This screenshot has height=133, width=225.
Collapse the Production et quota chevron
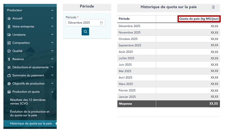click(x=52, y=92)
